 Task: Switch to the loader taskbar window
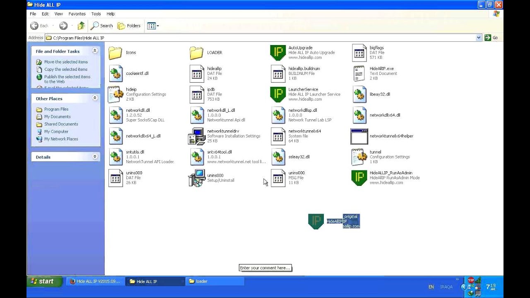coord(214,281)
